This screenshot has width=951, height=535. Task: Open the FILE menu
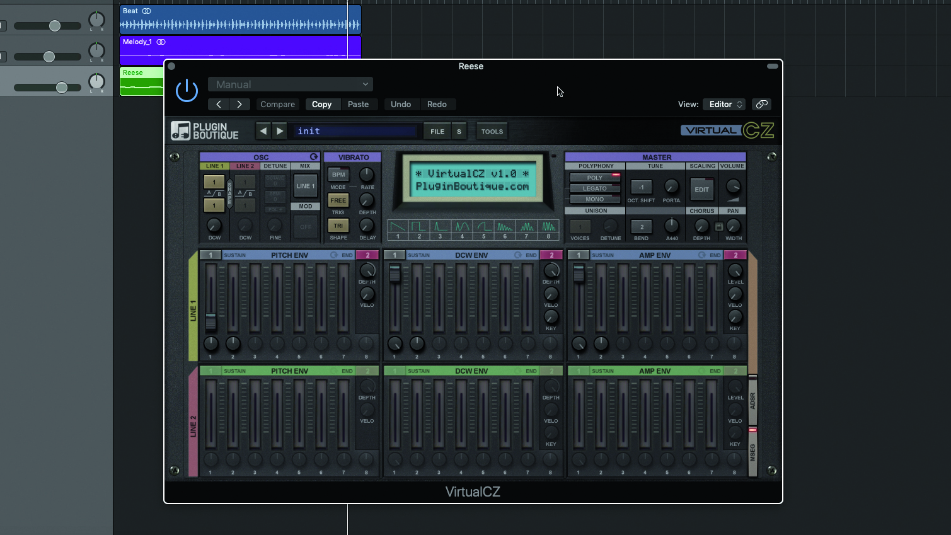click(437, 132)
